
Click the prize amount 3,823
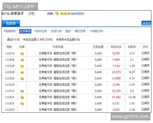click(x=116, y=110)
